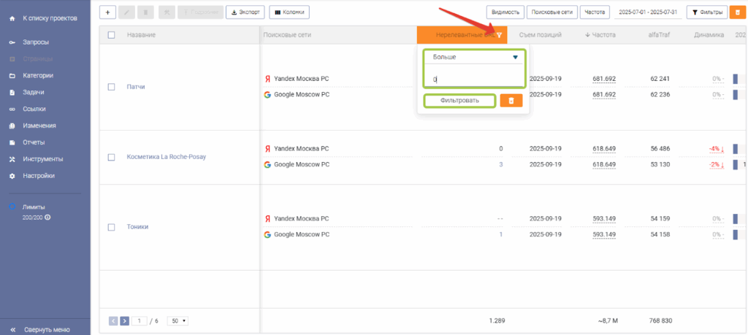
Task: Select the Тоники row checkbox
Action: point(111,227)
